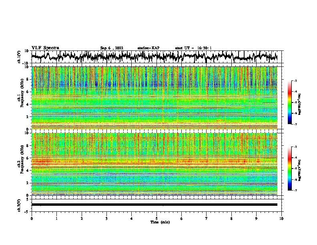Click time axis tick label "8"

click(x=231, y=219)
